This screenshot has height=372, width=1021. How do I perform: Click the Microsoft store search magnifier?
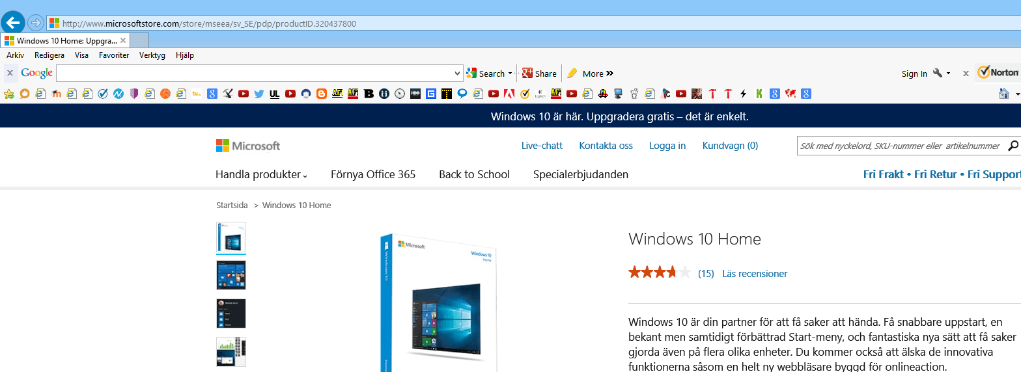coord(1013,146)
